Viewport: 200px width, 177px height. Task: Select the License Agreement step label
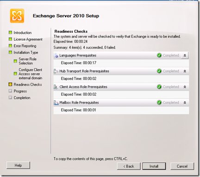point(28,39)
